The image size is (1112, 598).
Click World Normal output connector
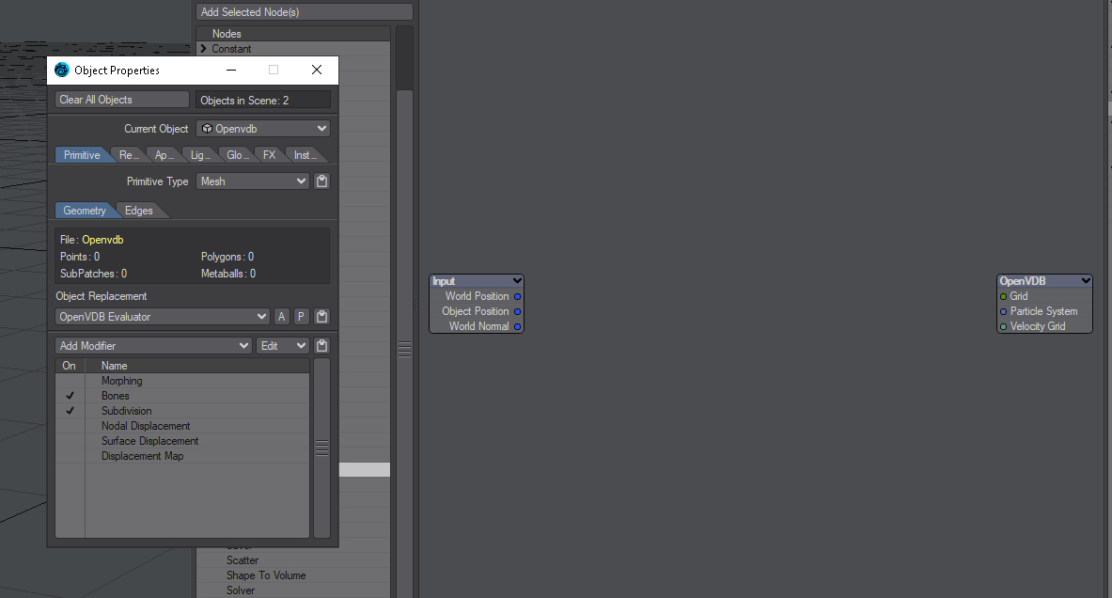pyautogui.click(x=517, y=326)
